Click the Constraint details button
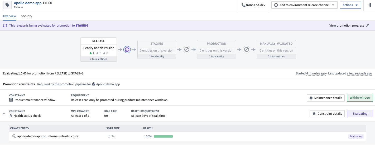Viewport: 375px width, 146px height. point(327,114)
